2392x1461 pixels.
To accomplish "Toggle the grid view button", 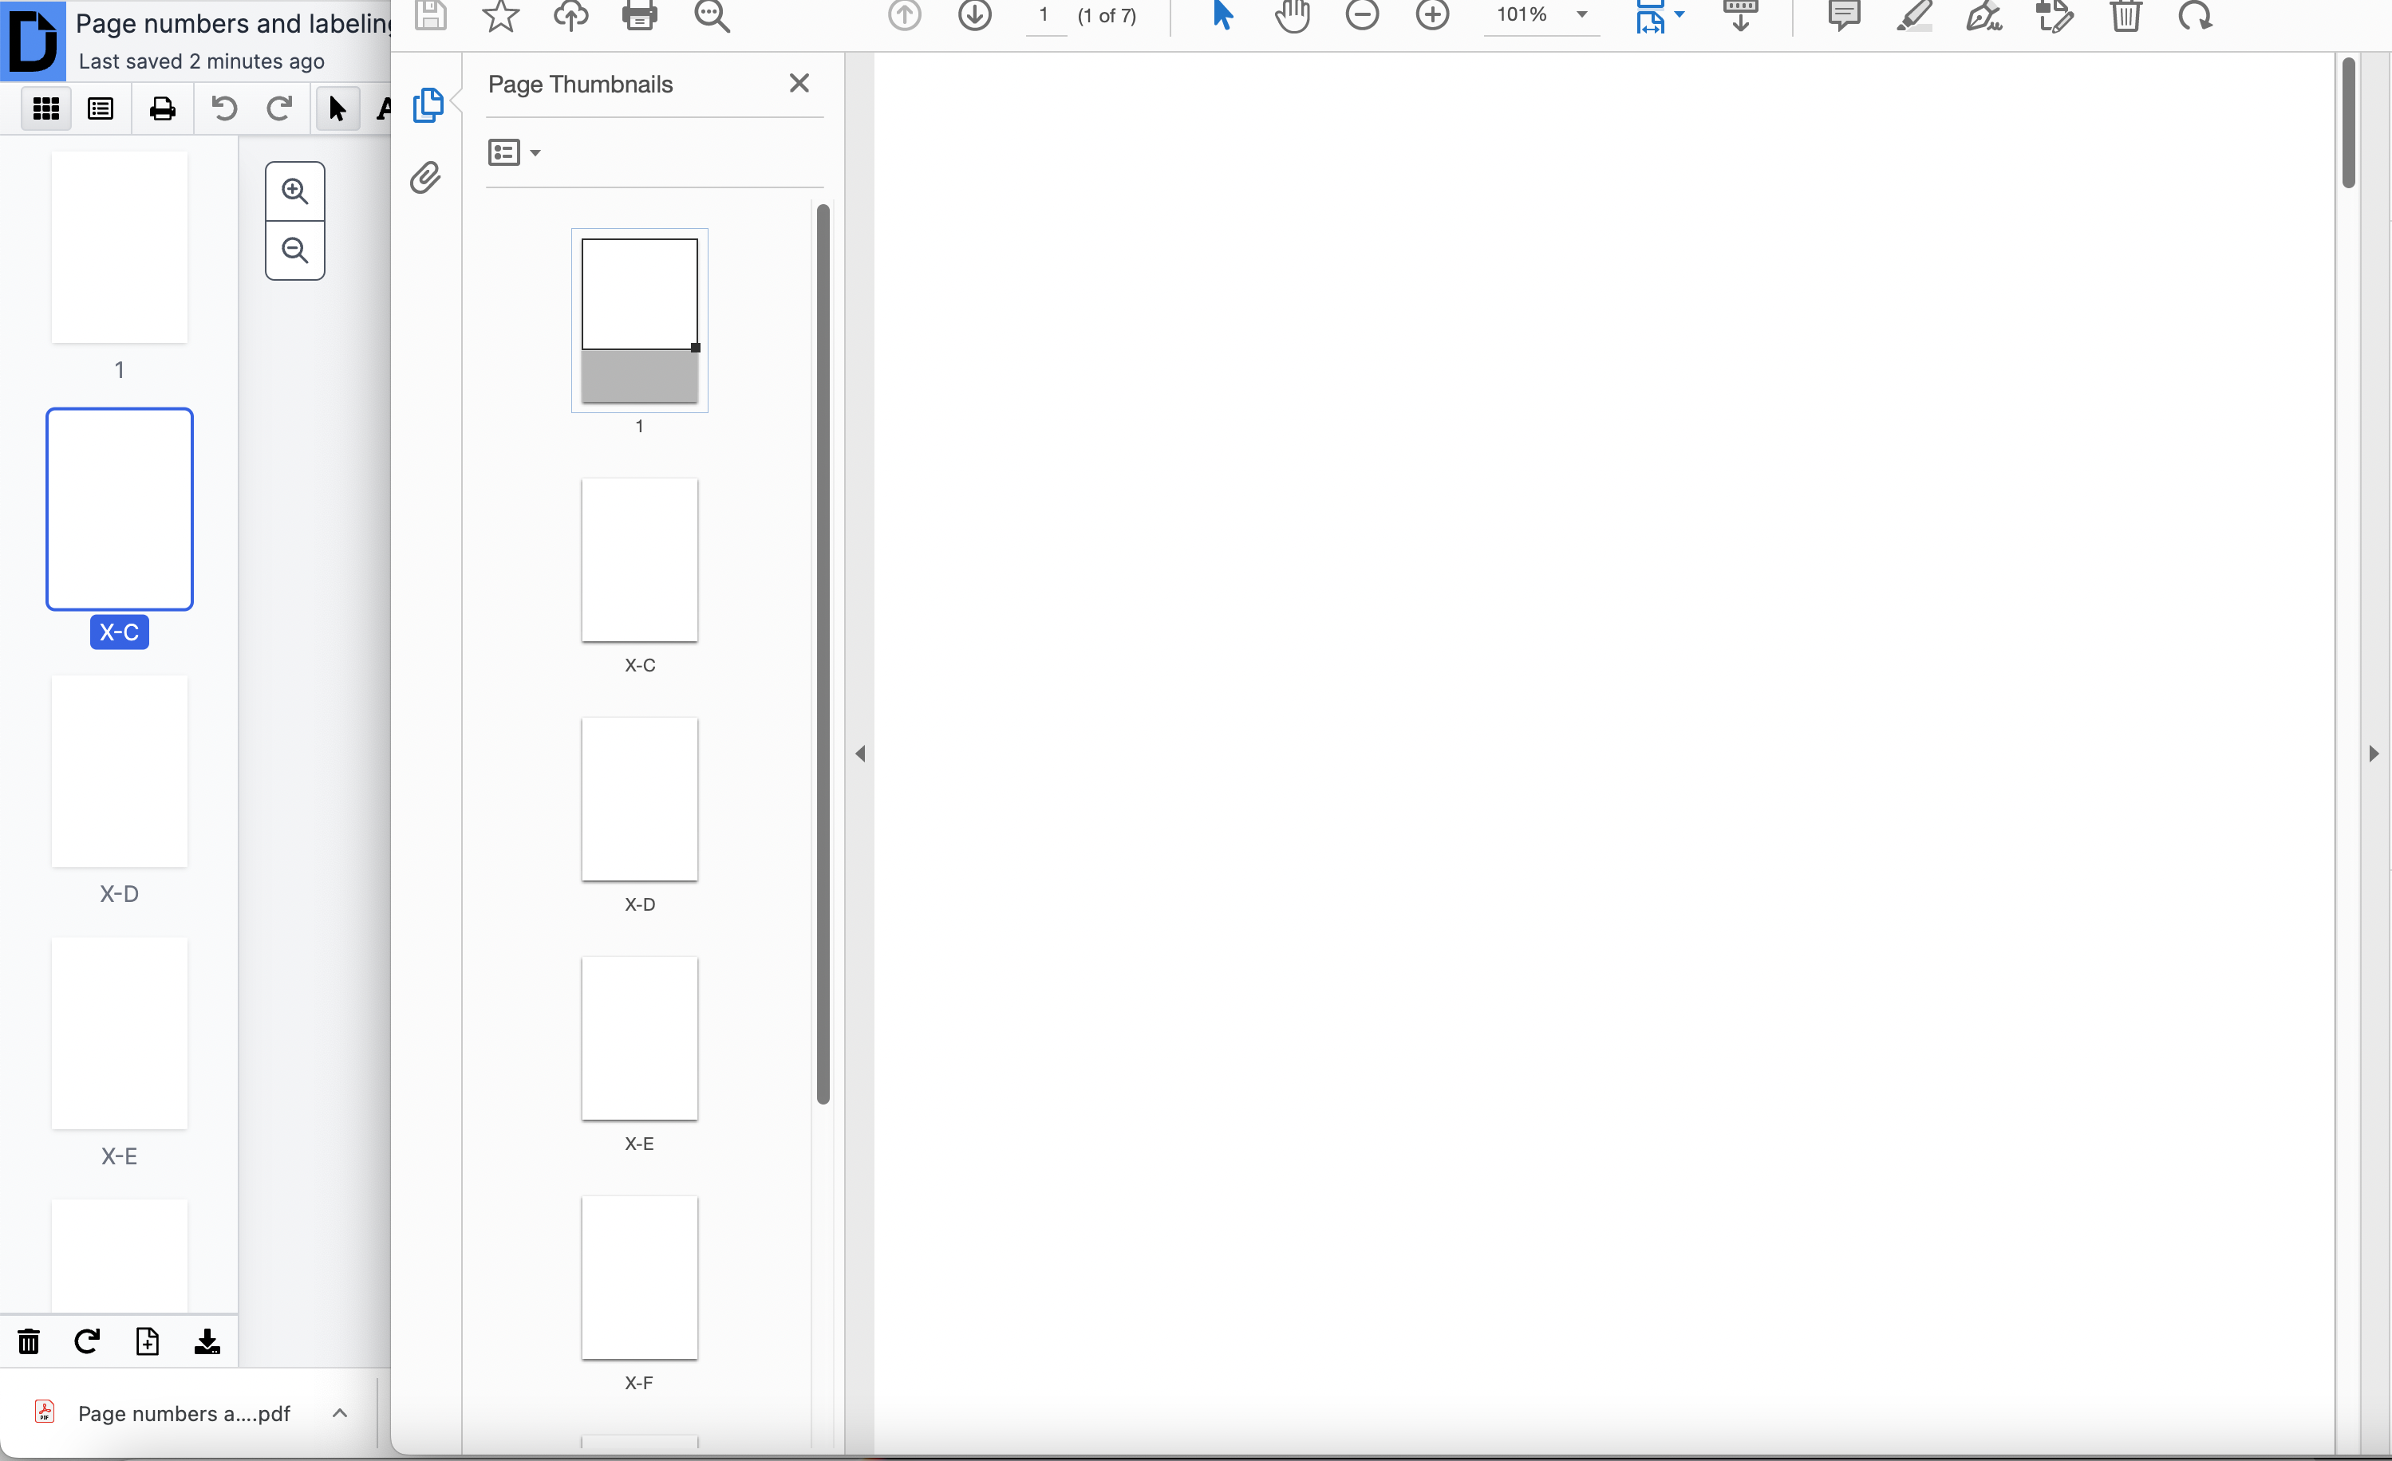I will [x=45, y=108].
